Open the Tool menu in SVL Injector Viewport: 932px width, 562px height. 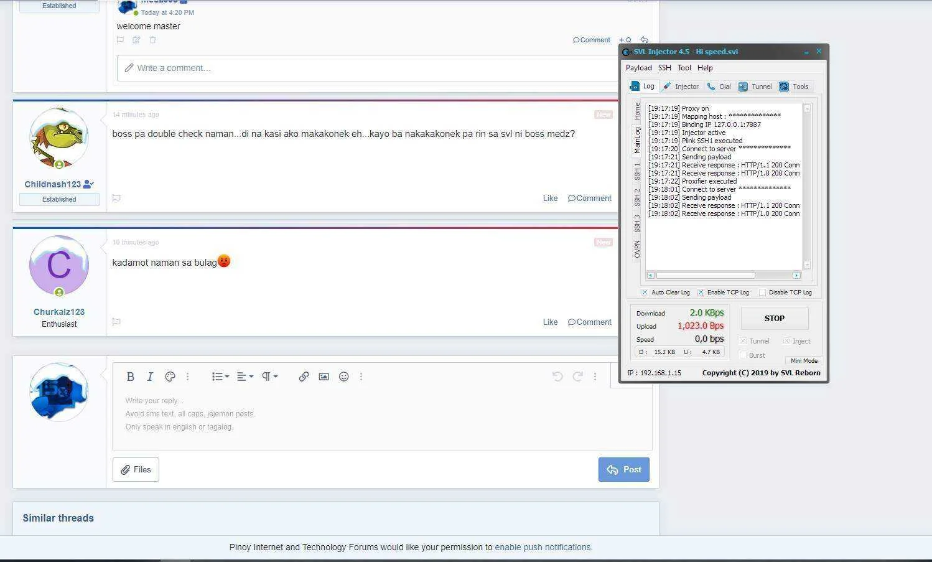tap(684, 68)
